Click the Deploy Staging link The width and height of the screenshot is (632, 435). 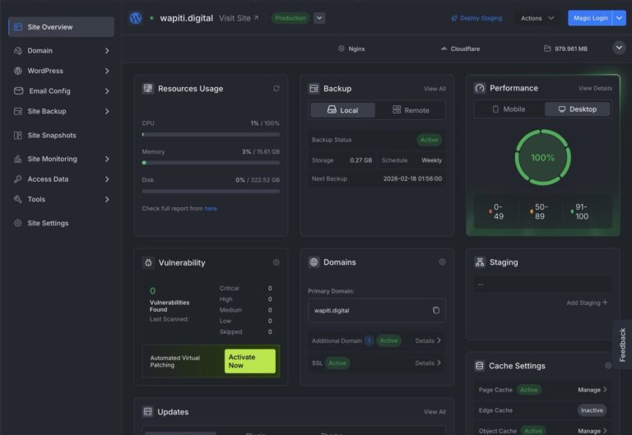point(476,18)
